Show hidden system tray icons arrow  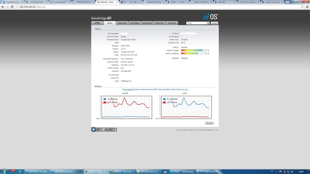click(277, 172)
